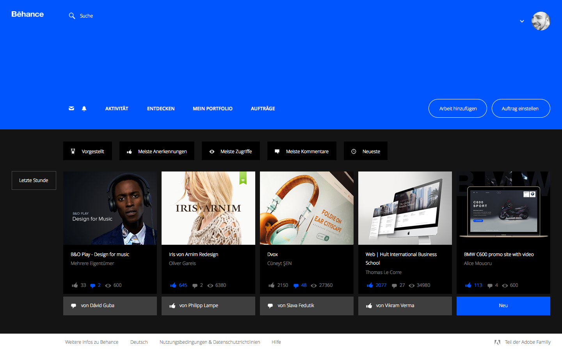Image resolution: width=562 pixels, height=350 pixels.
Task: Switch sorting to Neueste
Action: [366, 151]
